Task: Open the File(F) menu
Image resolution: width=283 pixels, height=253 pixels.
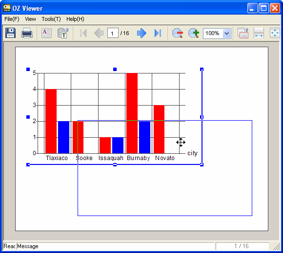Action: coord(12,19)
